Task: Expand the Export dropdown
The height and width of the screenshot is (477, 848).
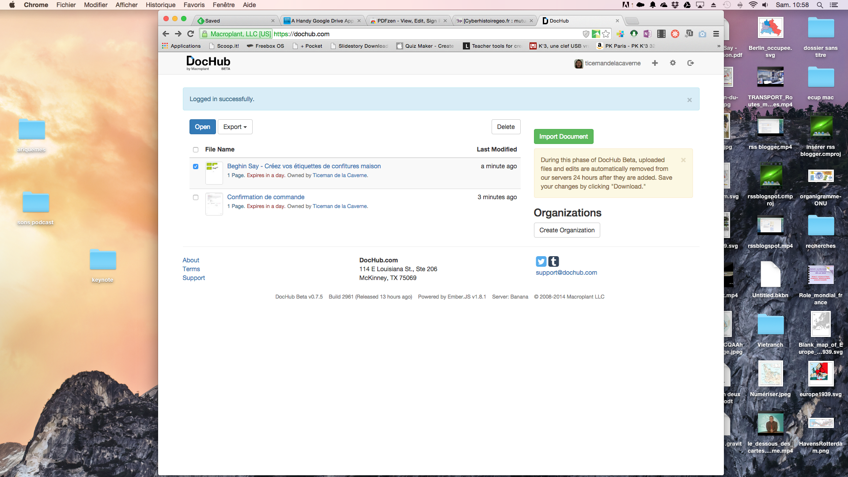Action: point(235,127)
